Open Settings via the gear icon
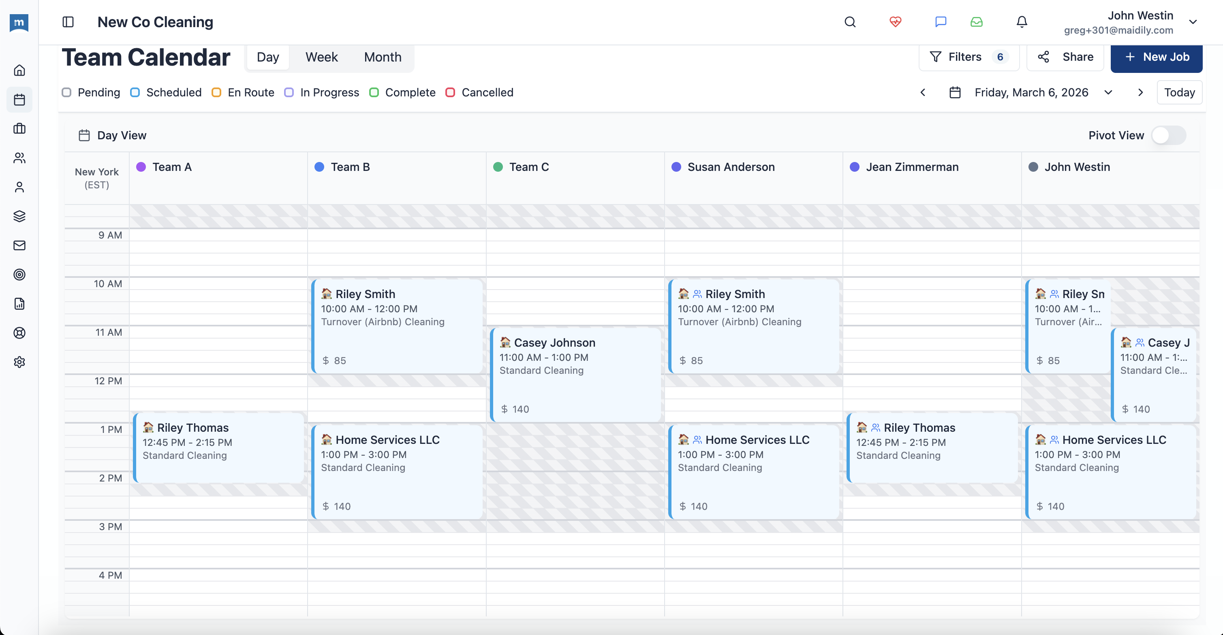 tap(19, 362)
